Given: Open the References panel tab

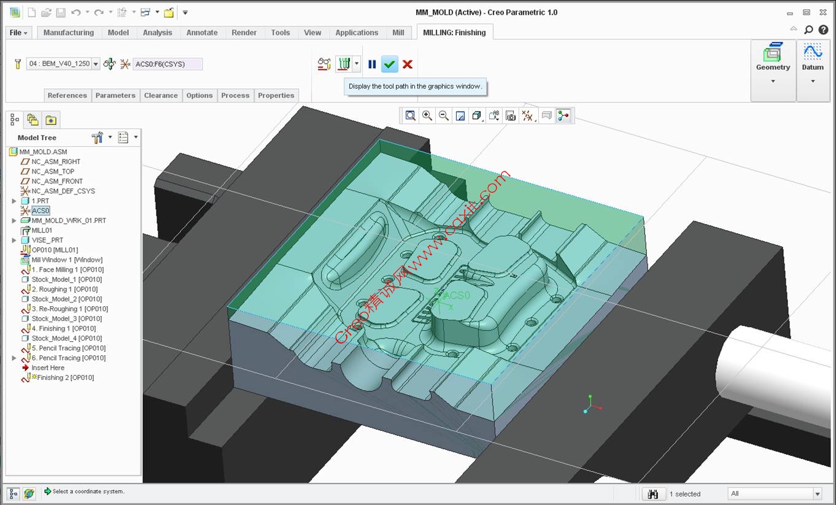Looking at the screenshot, I should coord(68,96).
